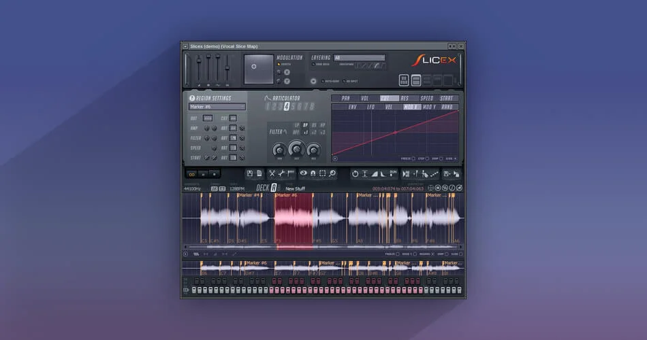Image resolution: width=647 pixels, height=340 pixels.
Task: Select the four-panel layout icon
Action: (x=404, y=80)
